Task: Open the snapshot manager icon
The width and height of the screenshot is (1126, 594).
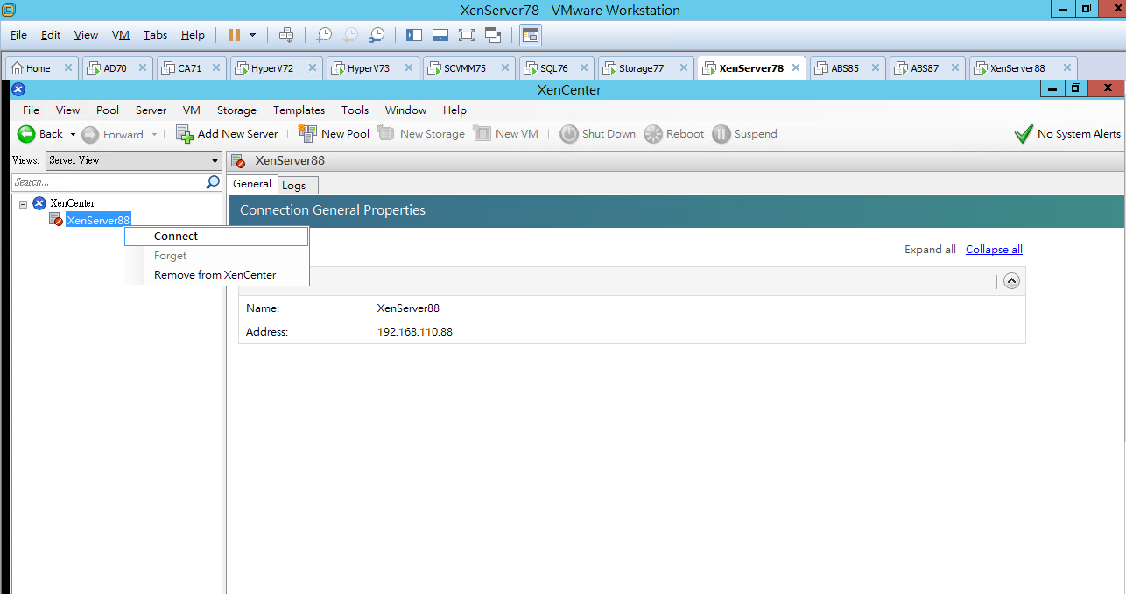Action: tap(377, 35)
